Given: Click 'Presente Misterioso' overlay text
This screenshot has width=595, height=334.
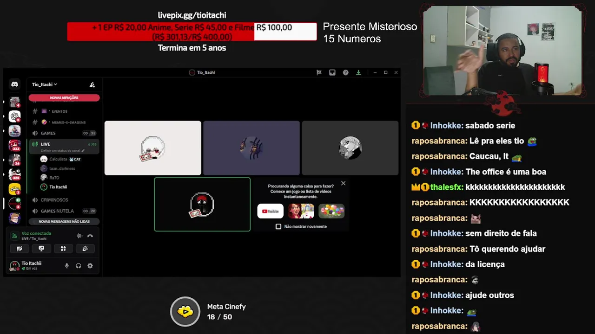Looking at the screenshot, I should point(370,27).
